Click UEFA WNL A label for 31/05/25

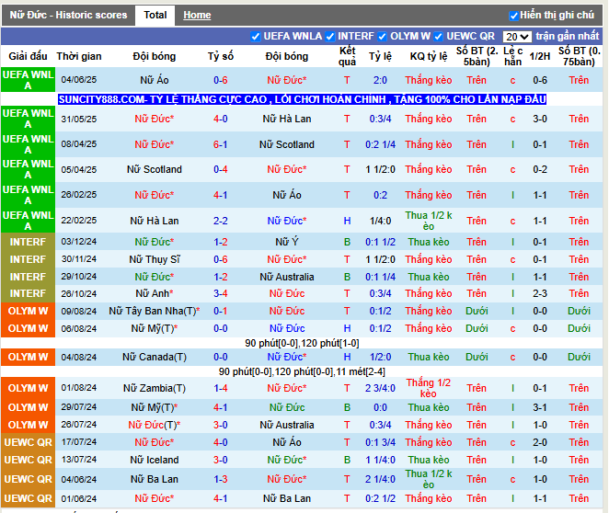[x=28, y=119]
